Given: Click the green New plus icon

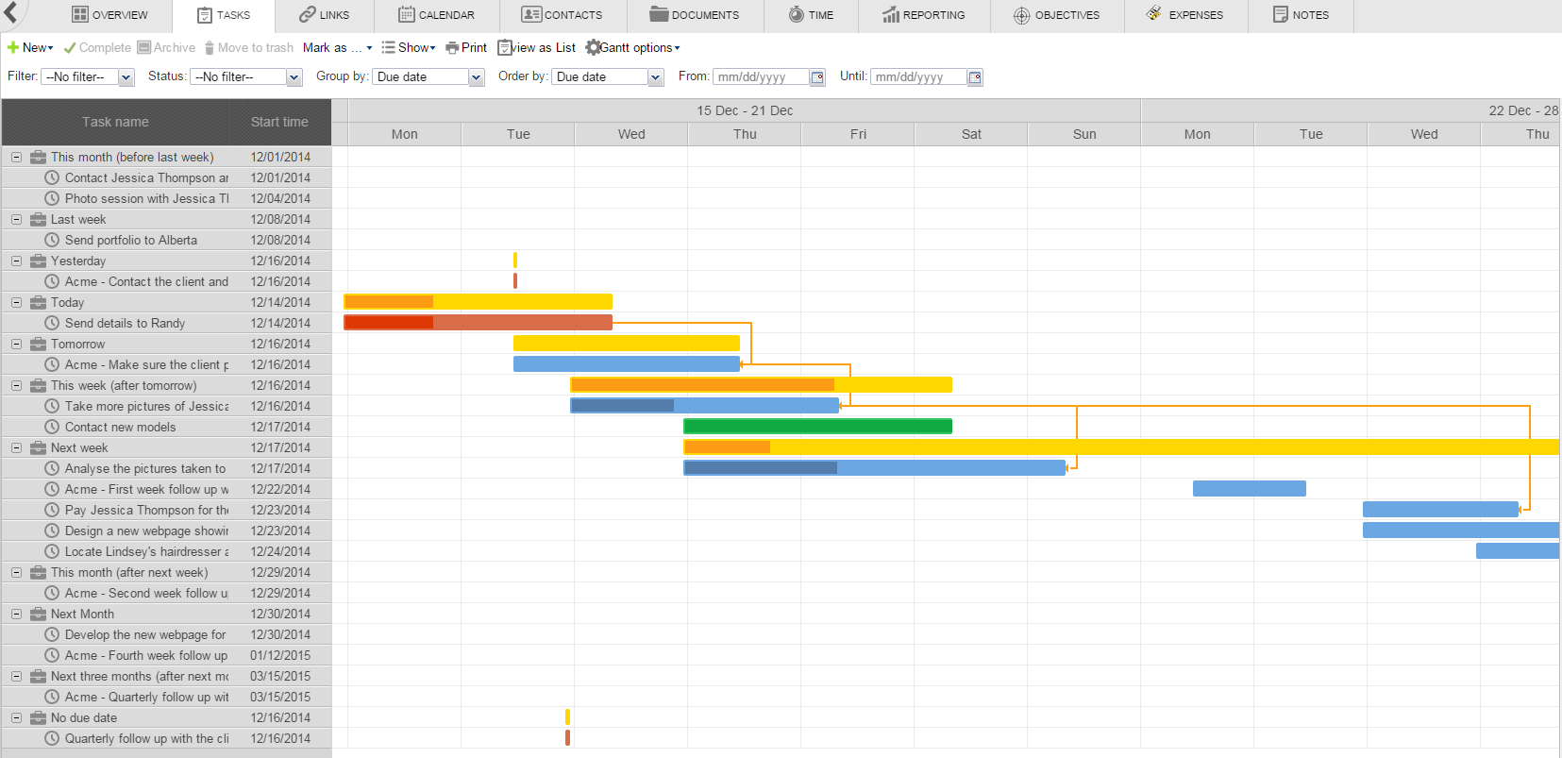Looking at the screenshot, I should tap(13, 48).
